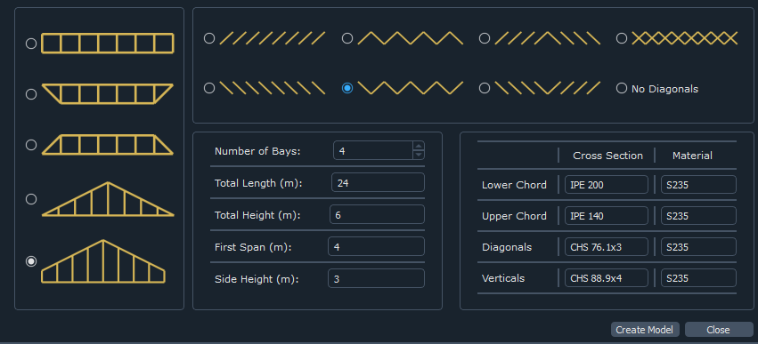This screenshot has height=344, width=758.
Task: Pick the crossed X diagonals pattern icon
Action: (685, 38)
